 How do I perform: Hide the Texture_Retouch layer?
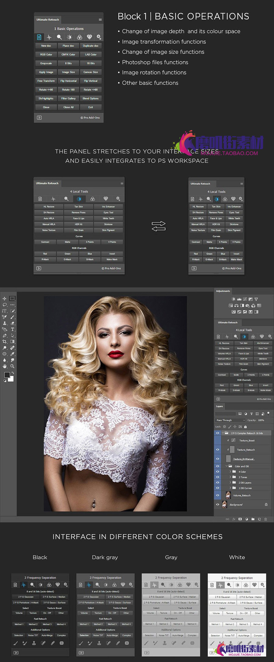[x=217, y=449]
